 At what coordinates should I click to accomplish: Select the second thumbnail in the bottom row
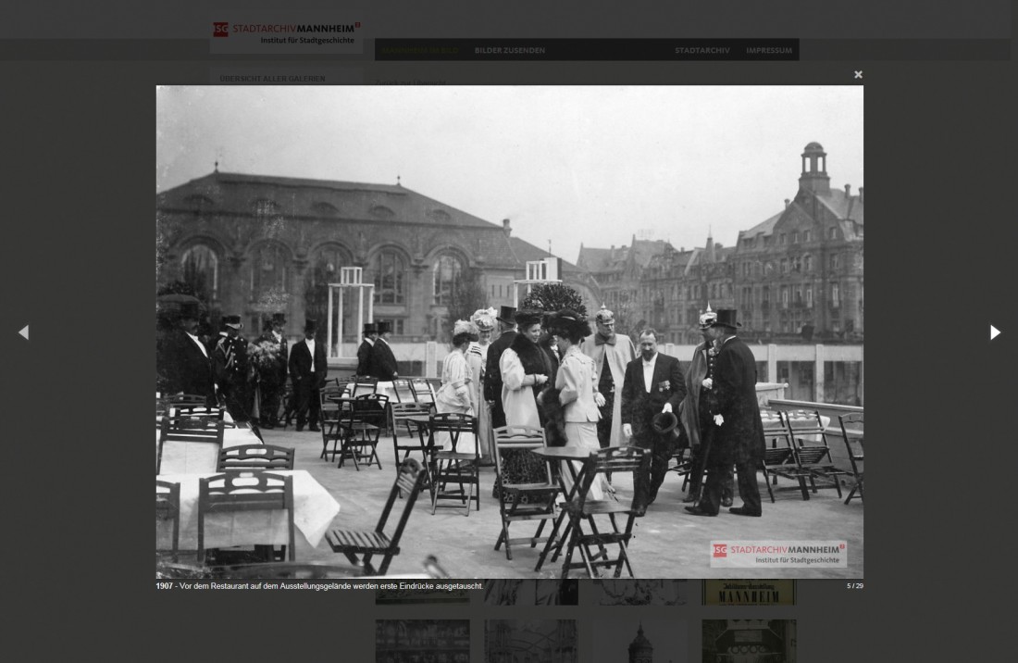click(531, 642)
